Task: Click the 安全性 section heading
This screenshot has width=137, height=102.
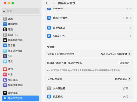Action: 51,47
